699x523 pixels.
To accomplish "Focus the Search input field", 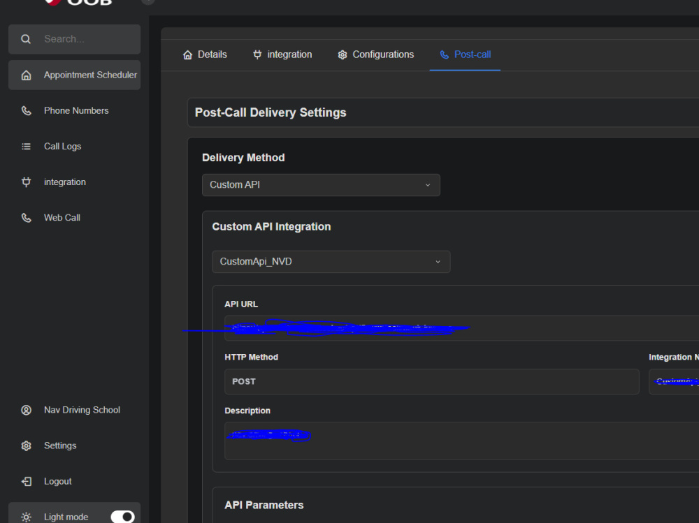I will [x=75, y=39].
